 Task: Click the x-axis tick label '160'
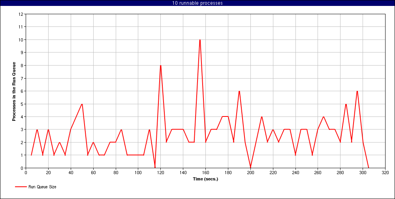point(205,173)
